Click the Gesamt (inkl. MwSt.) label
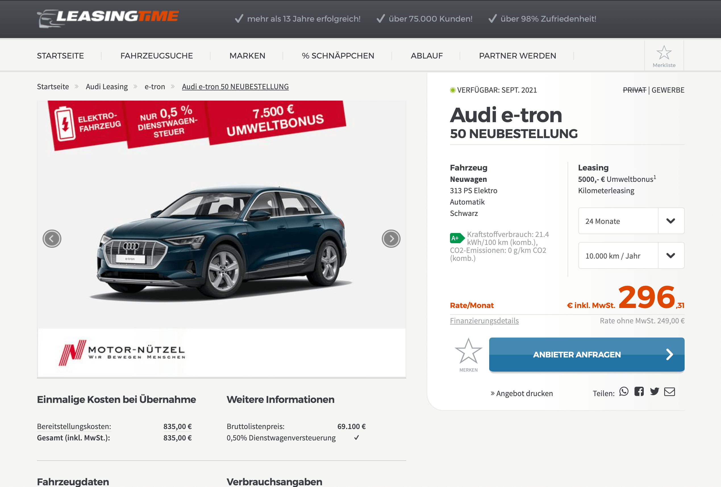The image size is (721, 487). pyautogui.click(x=74, y=438)
